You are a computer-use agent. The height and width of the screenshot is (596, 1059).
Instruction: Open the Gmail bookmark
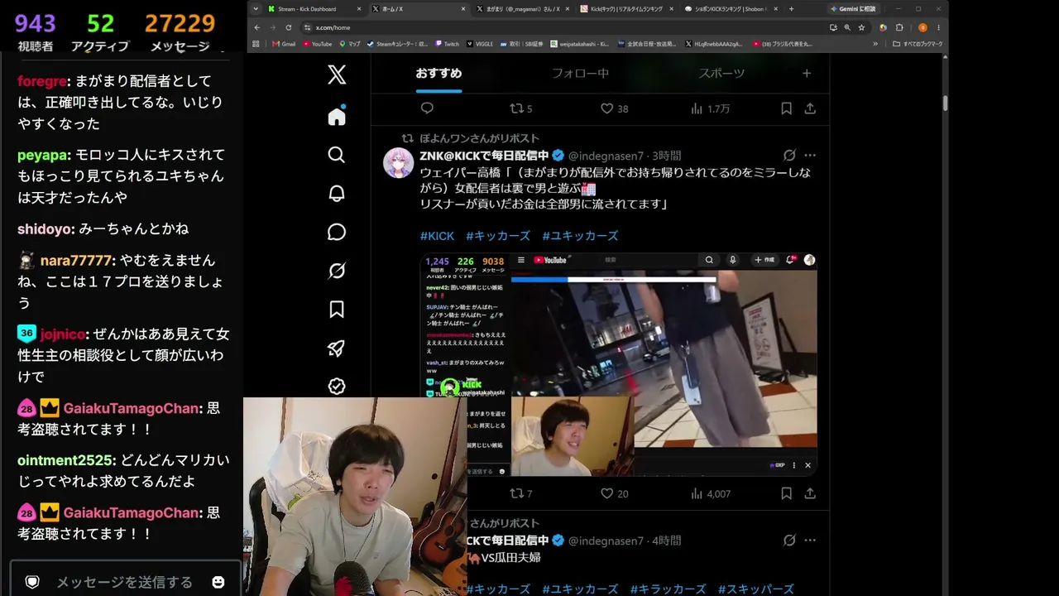[x=284, y=44]
